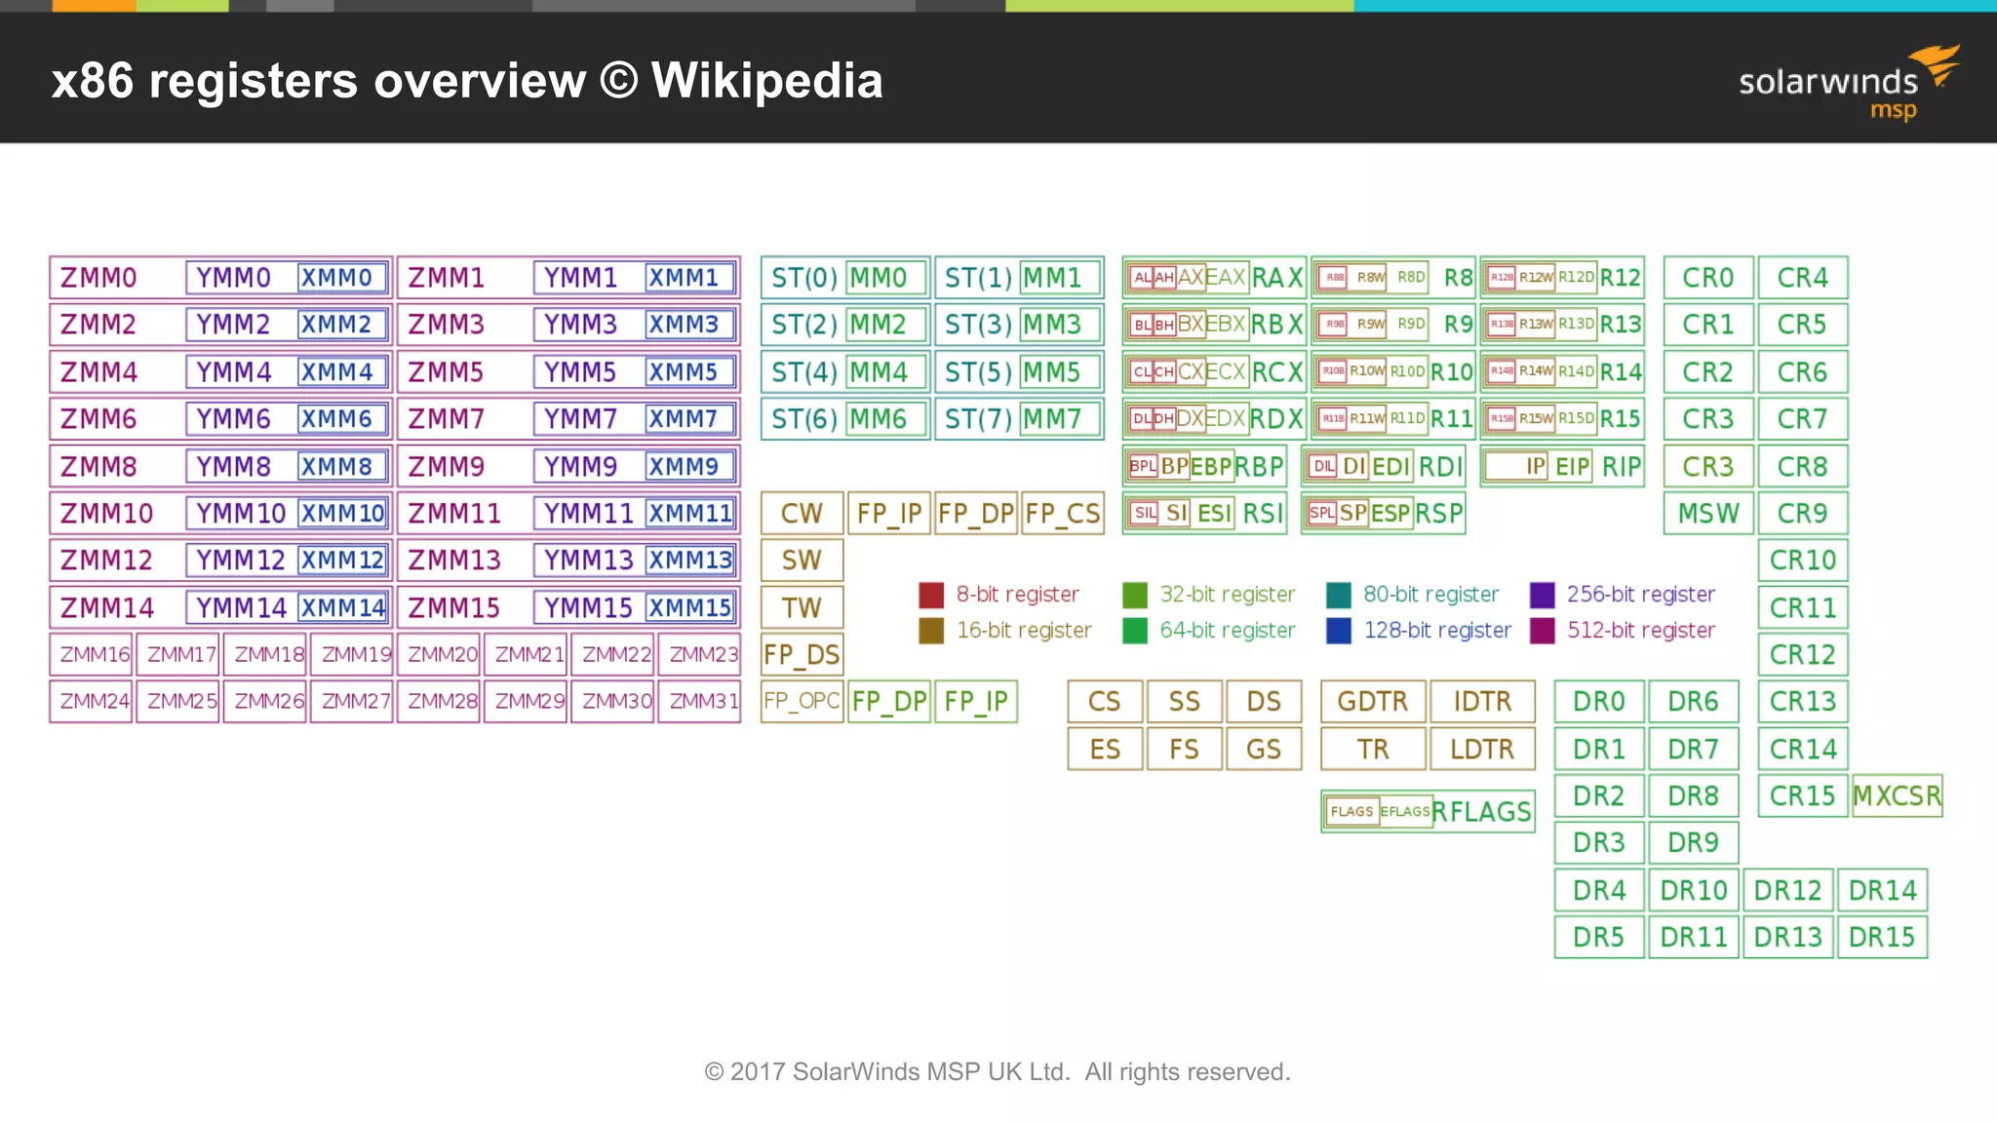Click the DR15 register box

click(1882, 938)
